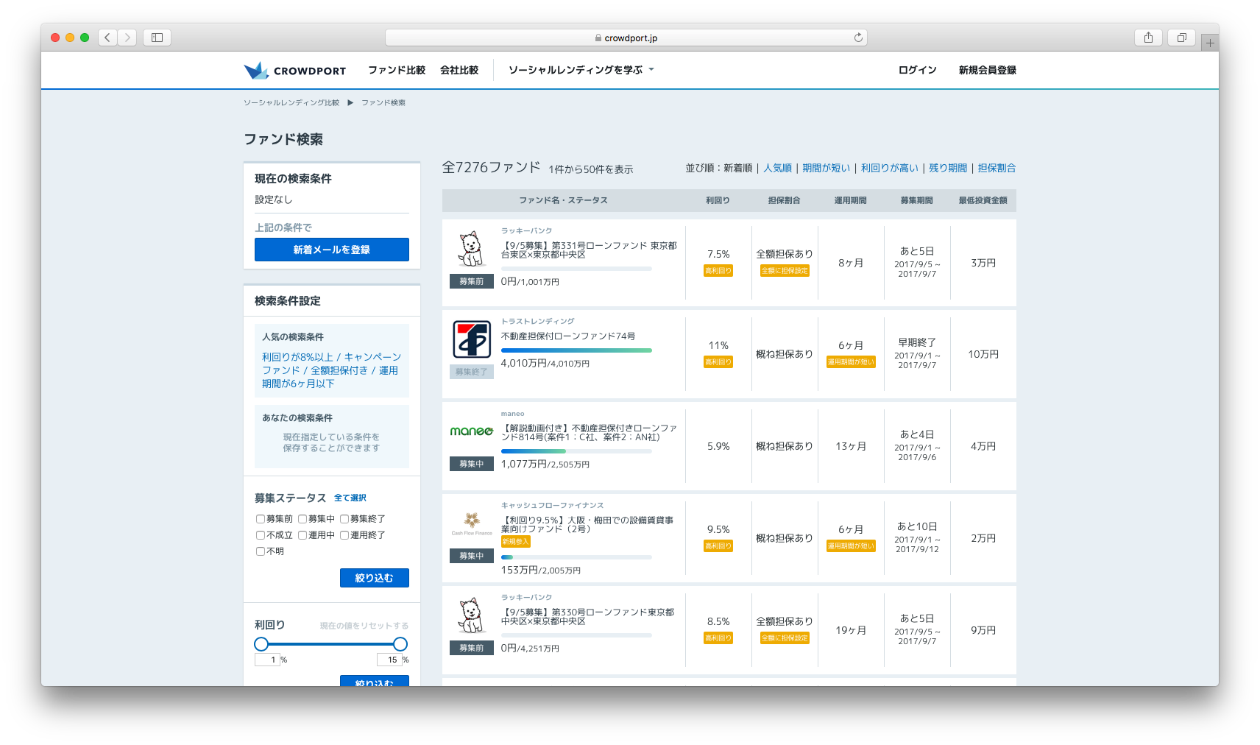
Task: Open the 会社比較 menu item
Action: 459,70
